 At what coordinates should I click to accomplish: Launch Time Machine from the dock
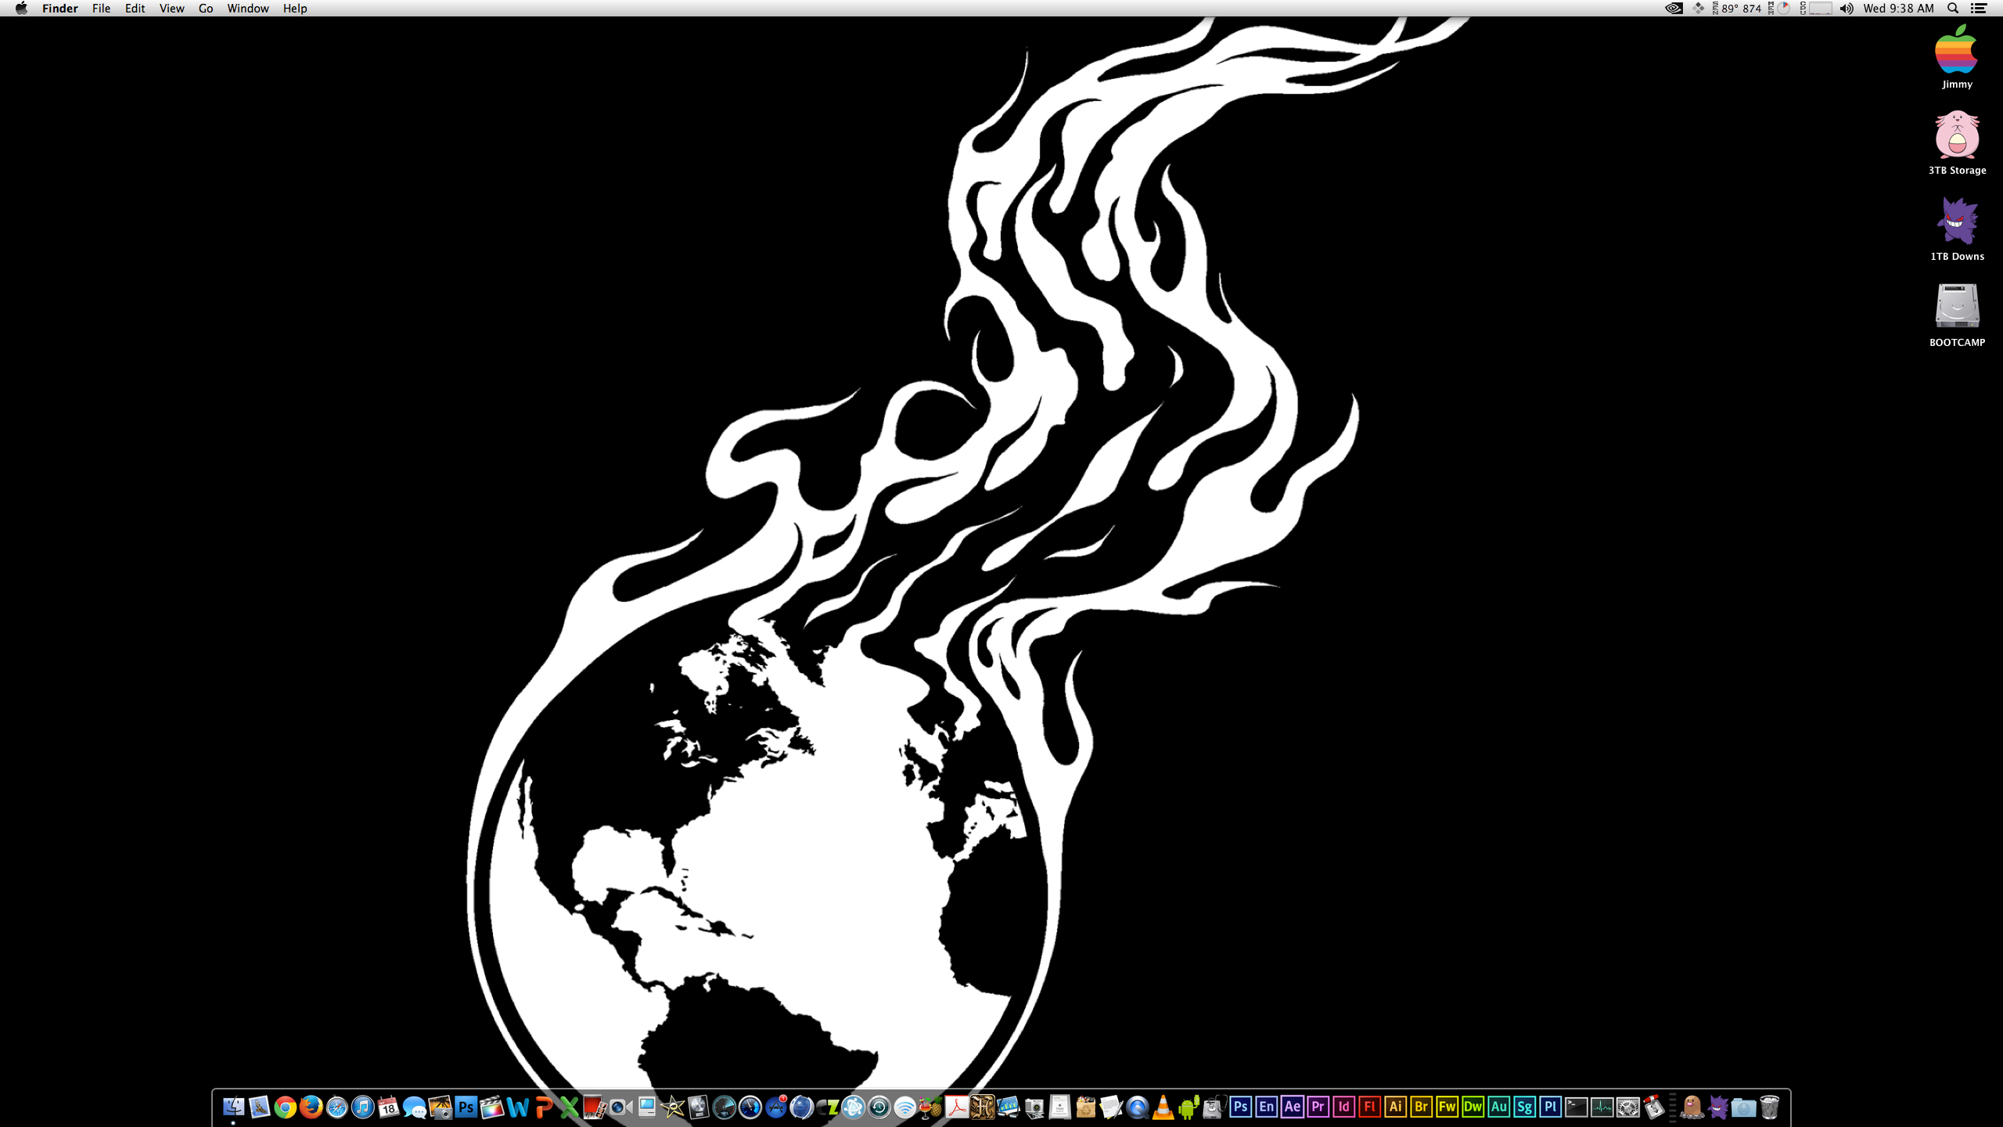pyautogui.click(x=879, y=1107)
